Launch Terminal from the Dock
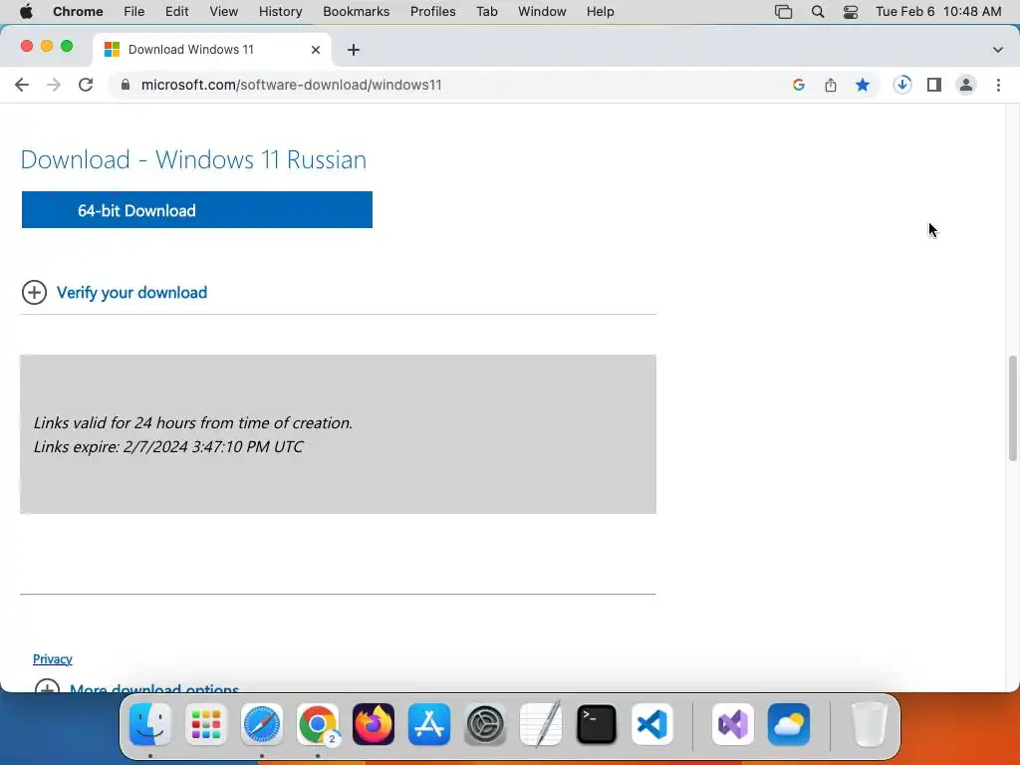 (597, 724)
